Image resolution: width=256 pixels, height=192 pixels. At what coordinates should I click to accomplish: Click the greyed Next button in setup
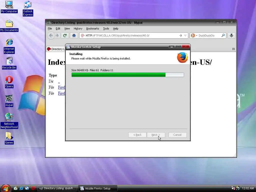[156, 135]
